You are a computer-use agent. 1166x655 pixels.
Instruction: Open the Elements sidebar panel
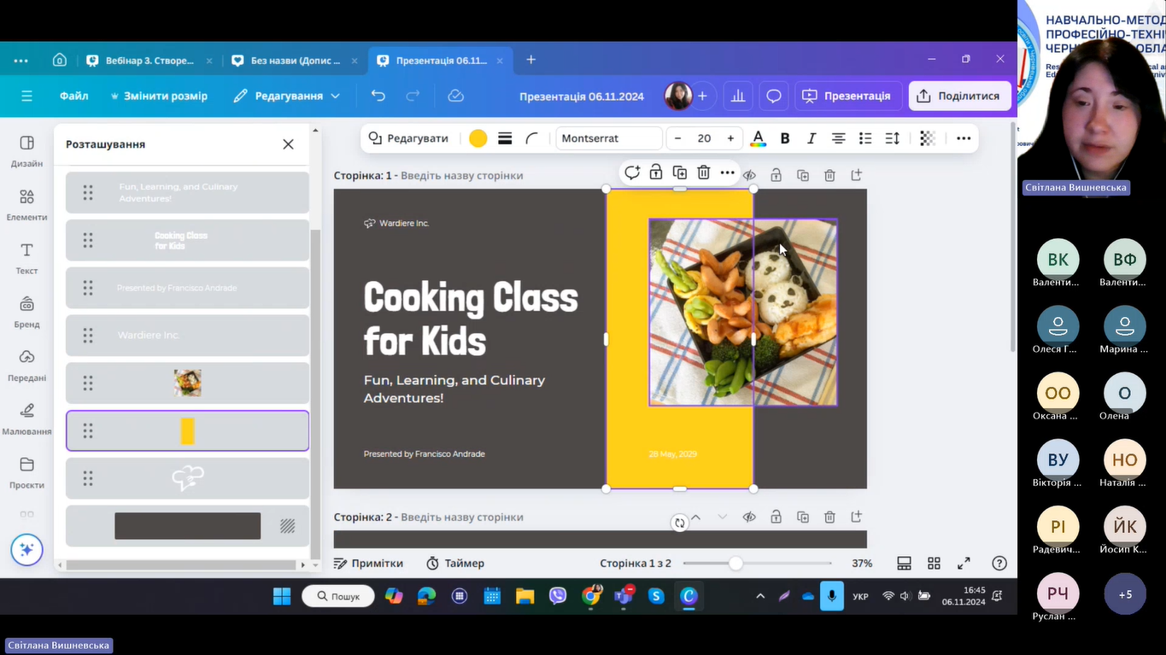point(26,204)
